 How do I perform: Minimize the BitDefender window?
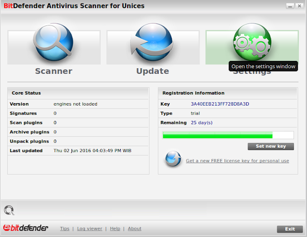(290, 6)
